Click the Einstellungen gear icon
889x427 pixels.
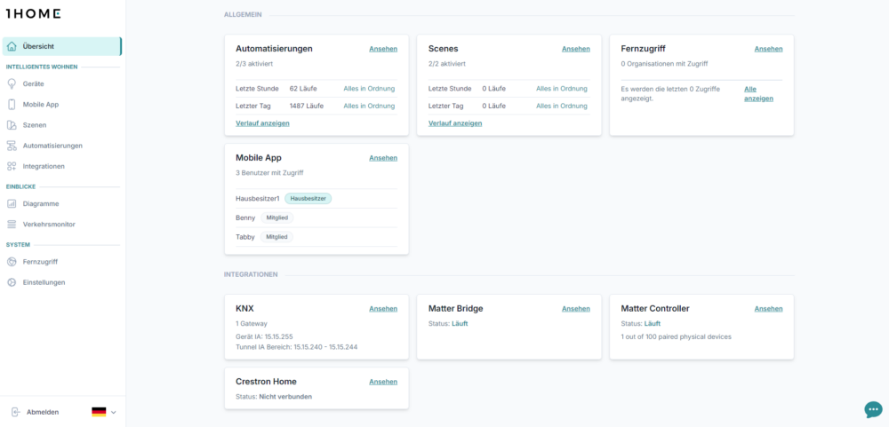(x=12, y=282)
